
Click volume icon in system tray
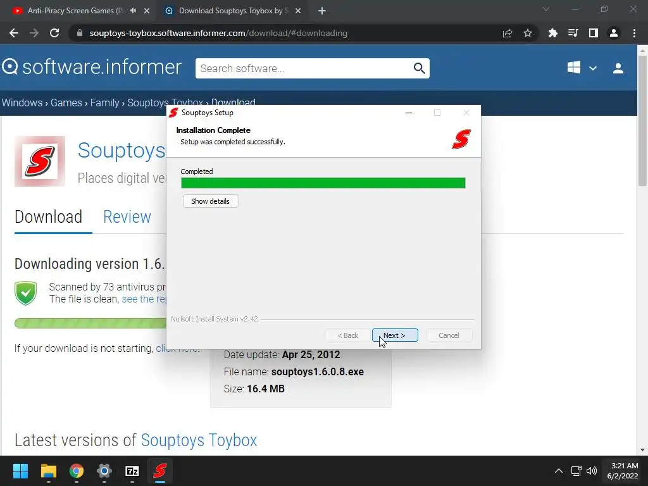(592, 471)
